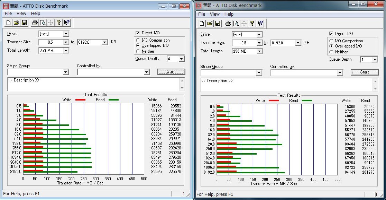386x200 pixels.
Task: Open Controlled by dropdown in right window
Action: 340,73
